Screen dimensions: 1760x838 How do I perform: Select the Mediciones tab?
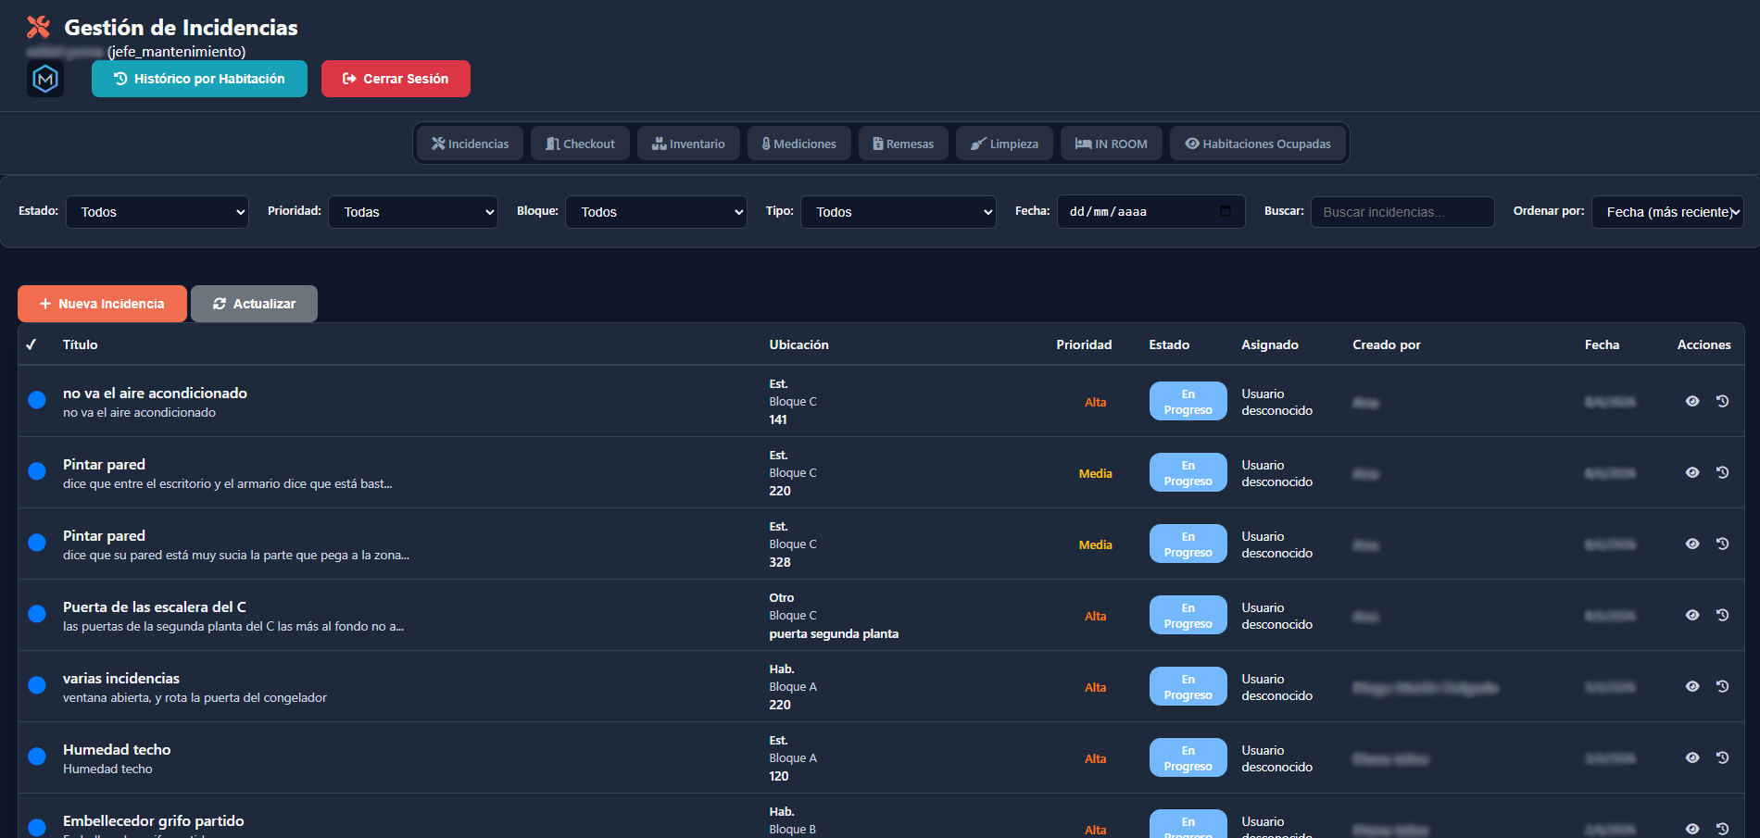pos(799,144)
